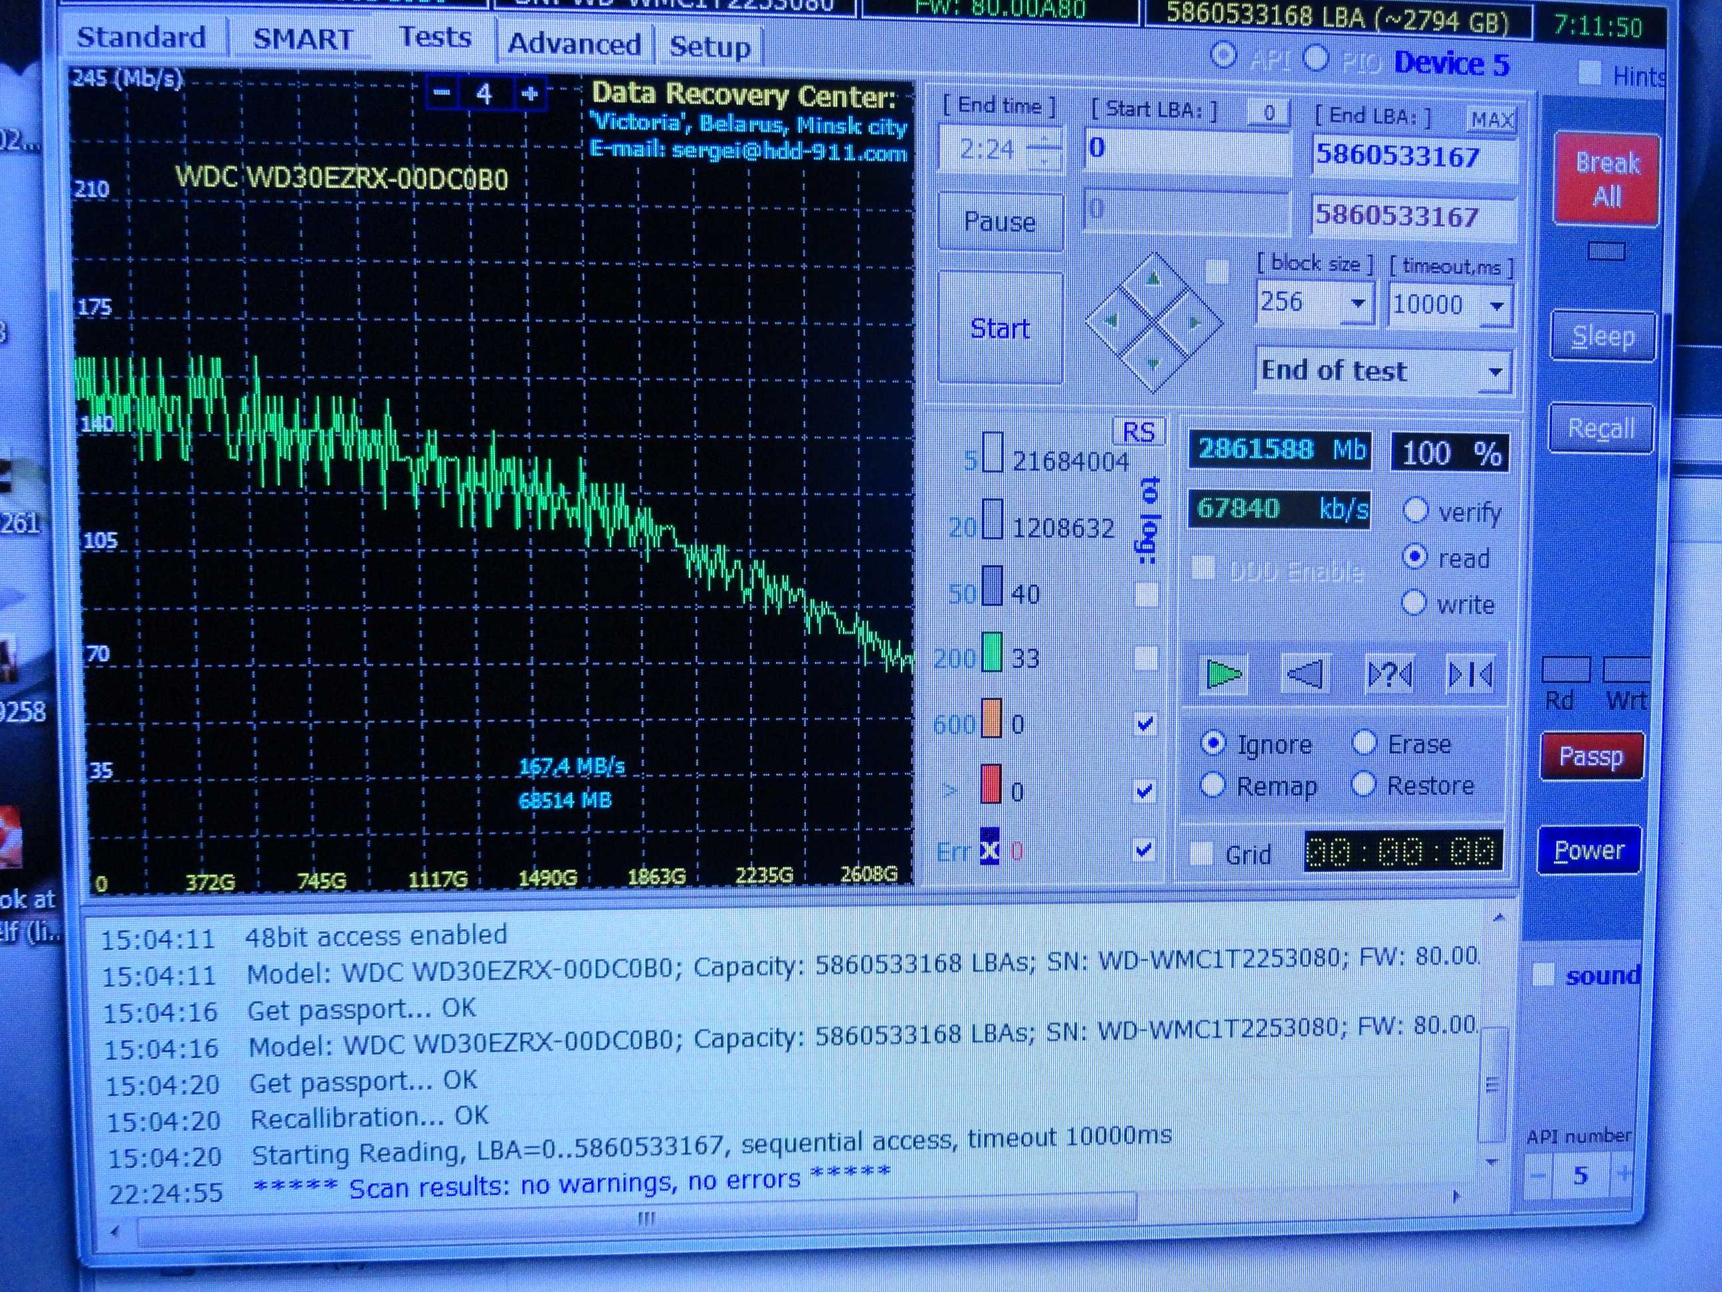Toggle log checkbox for red > blocks
Viewport: 1722px width, 1292px height.
tap(1143, 790)
